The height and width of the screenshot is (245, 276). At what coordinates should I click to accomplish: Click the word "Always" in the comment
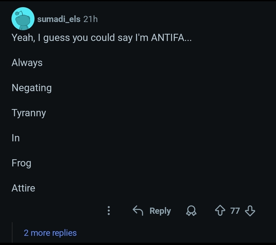(x=27, y=63)
